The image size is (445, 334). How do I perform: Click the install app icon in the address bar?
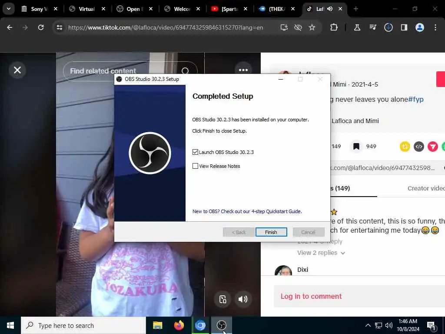pyautogui.click(x=284, y=27)
